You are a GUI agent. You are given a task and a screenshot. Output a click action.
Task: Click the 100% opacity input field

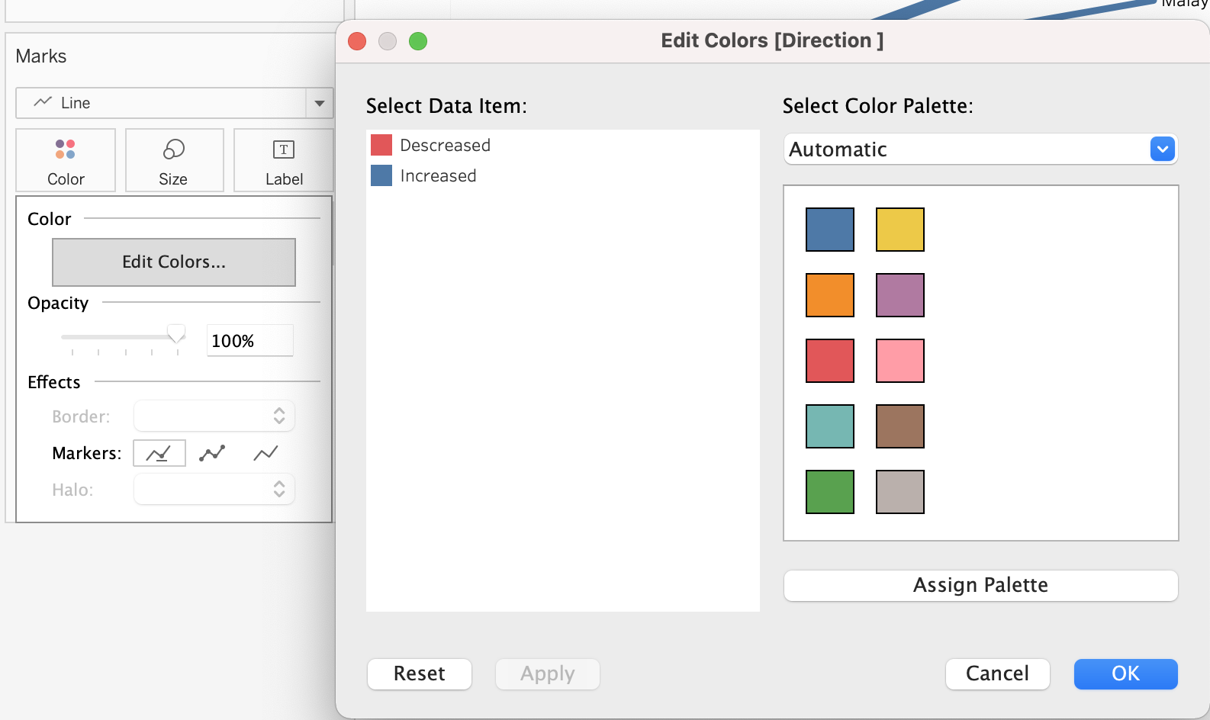coord(249,341)
